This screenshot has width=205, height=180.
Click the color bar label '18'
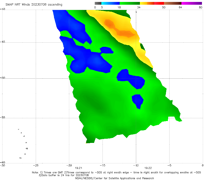(x=119, y=7)
